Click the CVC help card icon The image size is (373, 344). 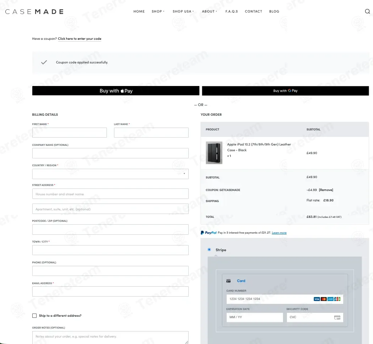[x=337, y=317]
